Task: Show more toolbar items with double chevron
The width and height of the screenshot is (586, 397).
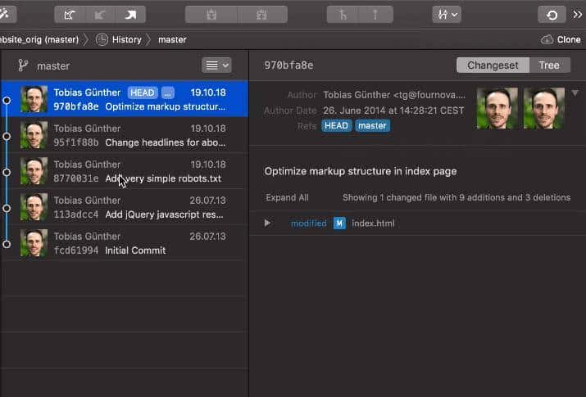Action: (578, 15)
